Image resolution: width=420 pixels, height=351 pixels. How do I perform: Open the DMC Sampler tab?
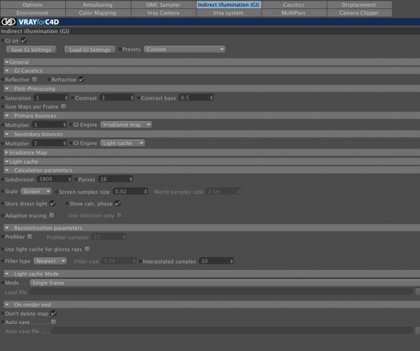pos(163,5)
